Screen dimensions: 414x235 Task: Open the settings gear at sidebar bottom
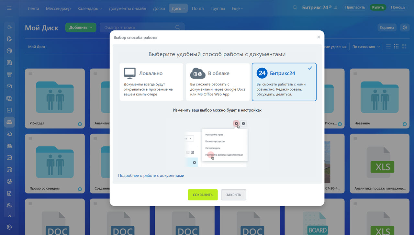(9, 227)
